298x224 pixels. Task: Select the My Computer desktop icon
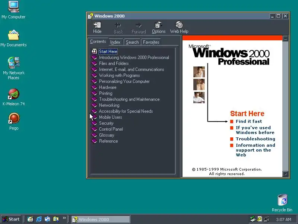click(x=13, y=7)
